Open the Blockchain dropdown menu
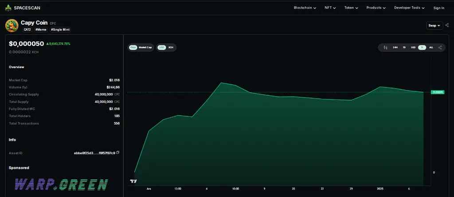 (305, 8)
